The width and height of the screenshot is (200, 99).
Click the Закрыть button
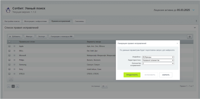(166, 75)
